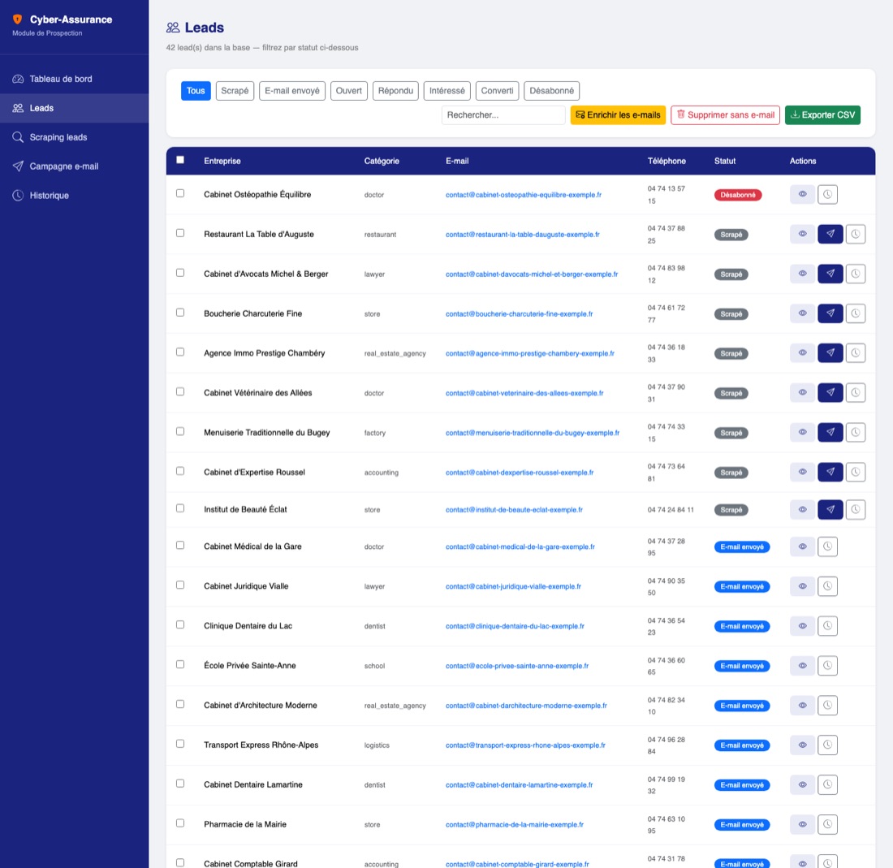This screenshot has height=868, width=893.
Task: Open history clock for Cabinet Ostéopathie Équilibre
Action: pyautogui.click(x=827, y=194)
